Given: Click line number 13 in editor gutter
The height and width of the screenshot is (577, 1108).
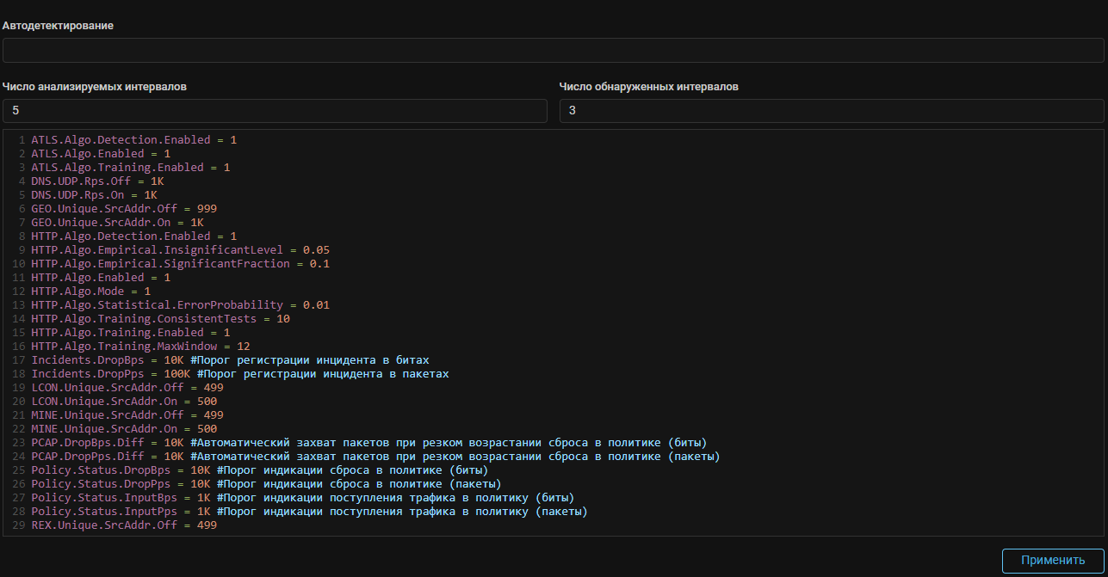Looking at the screenshot, I should click(x=18, y=304).
